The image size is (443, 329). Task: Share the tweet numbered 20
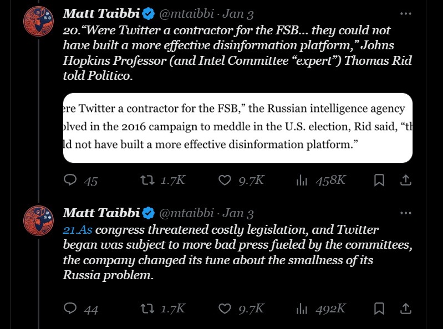point(405,180)
